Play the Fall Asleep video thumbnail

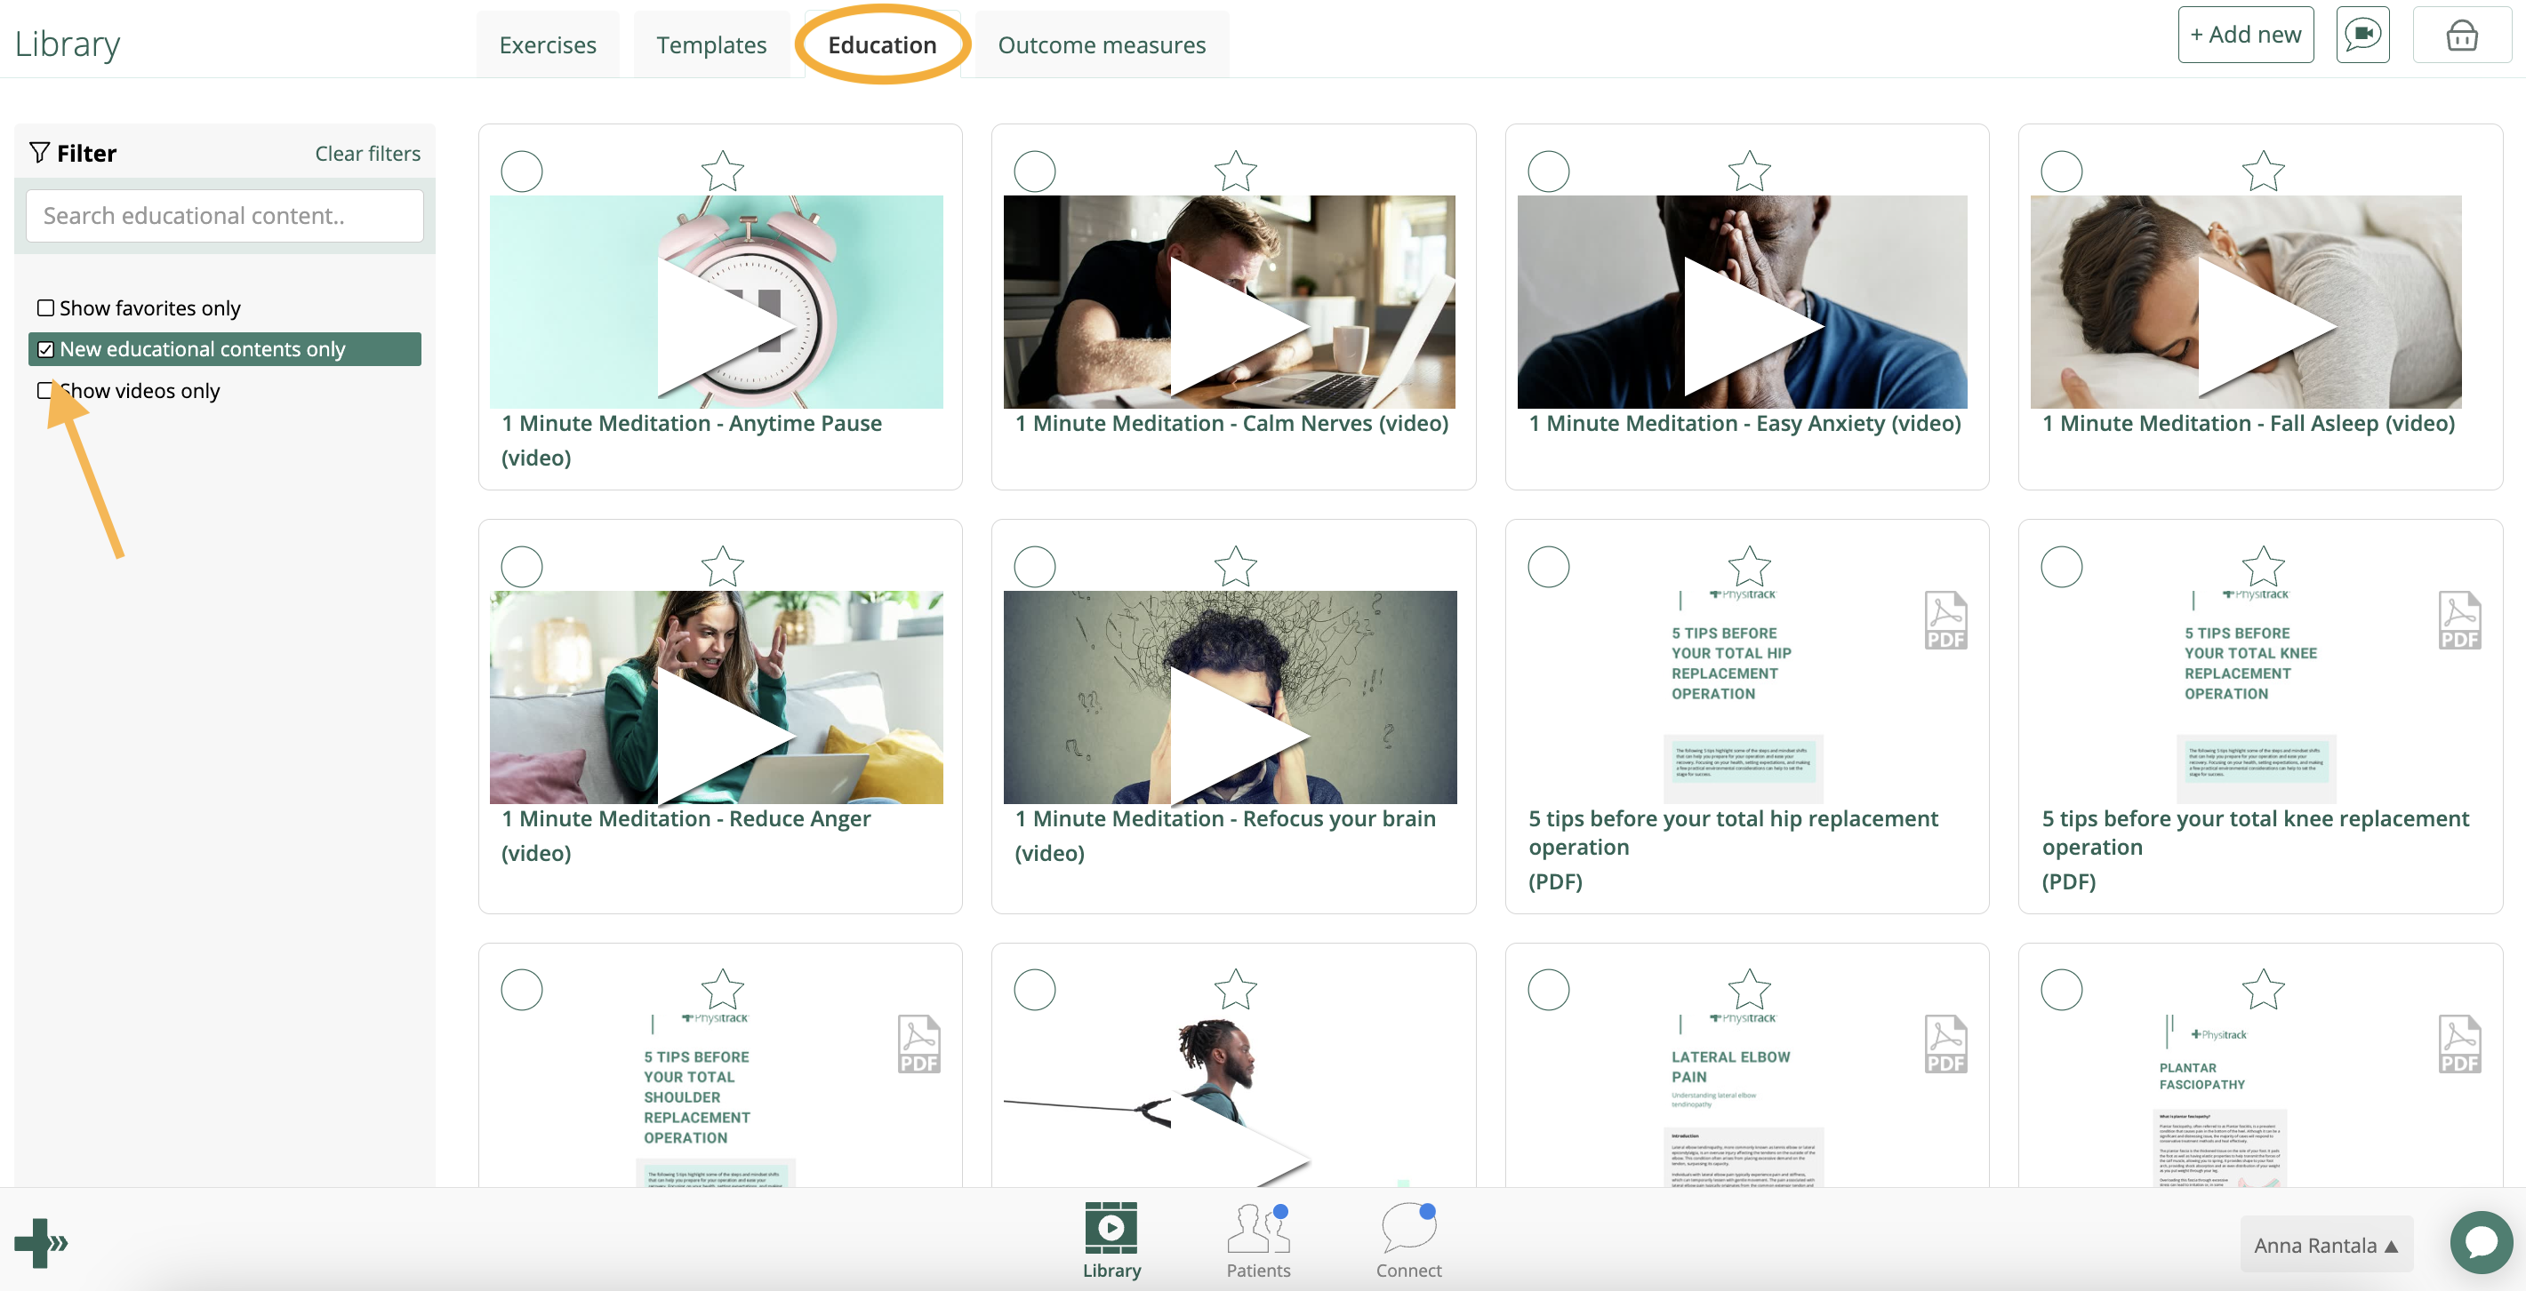pyautogui.click(x=2246, y=302)
